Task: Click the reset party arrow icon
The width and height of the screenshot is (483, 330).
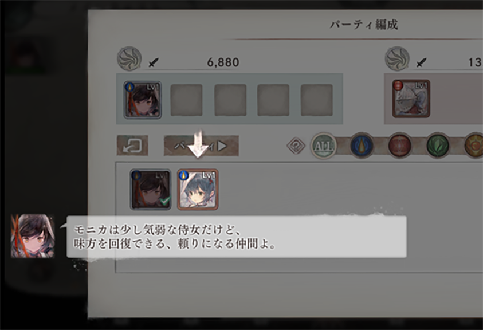Action: tap(132, 146)
